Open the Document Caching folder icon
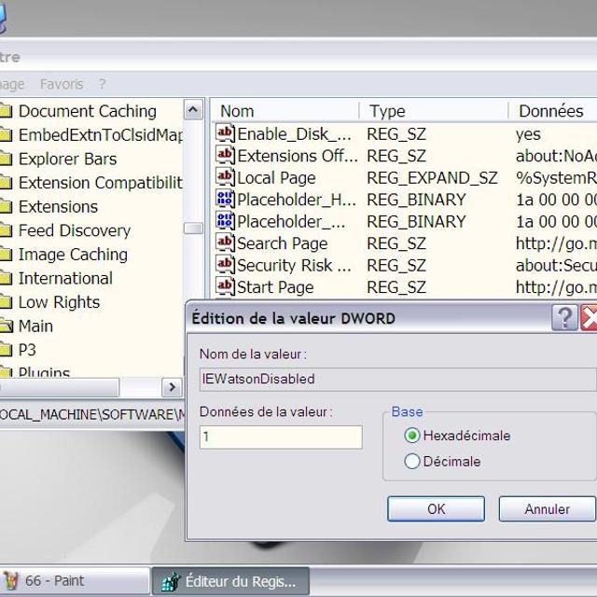The height and width of the screenshot is (597, 597). 5,111
